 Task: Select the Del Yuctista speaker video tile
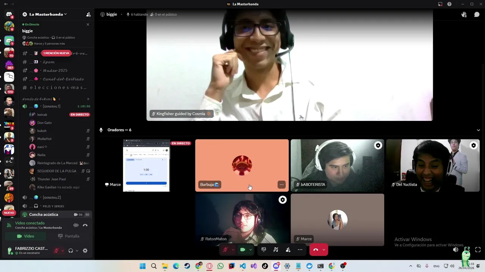click(433, 165)
